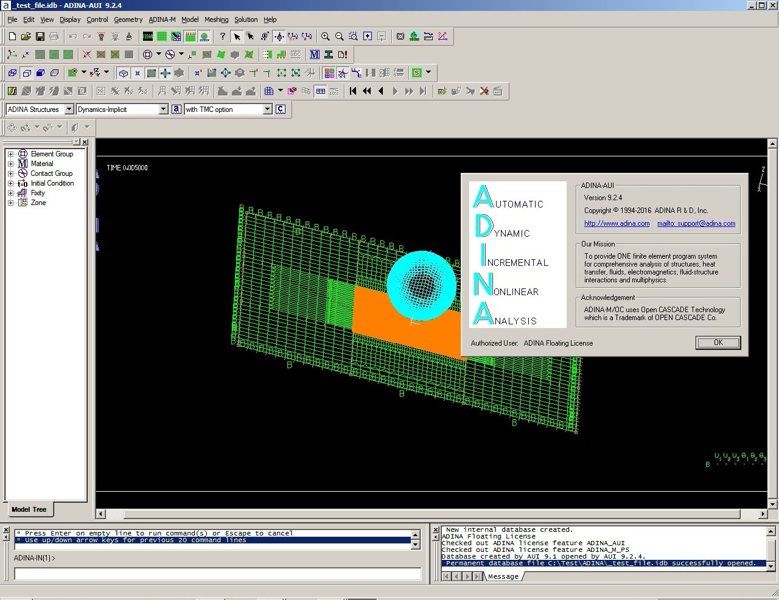Screen dimensions: 779x600
Task: Select the Model Tree tab
Action: click(29, 509)
